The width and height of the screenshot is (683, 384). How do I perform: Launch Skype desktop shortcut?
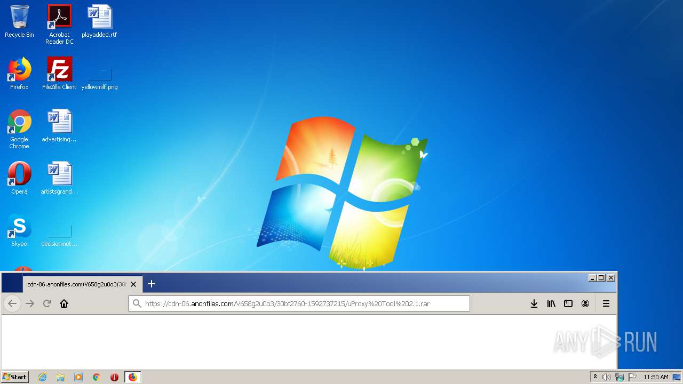[x=19, y=230]
